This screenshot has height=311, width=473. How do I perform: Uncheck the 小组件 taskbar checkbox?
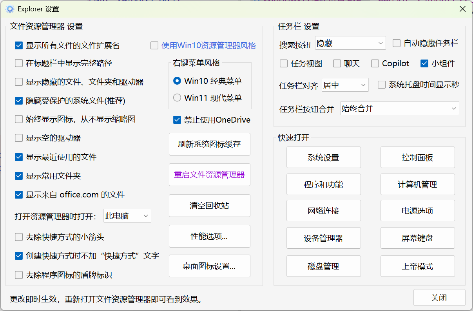point(424,63)
